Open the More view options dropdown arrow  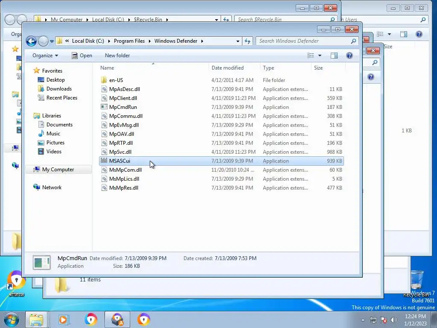point(320,56)
